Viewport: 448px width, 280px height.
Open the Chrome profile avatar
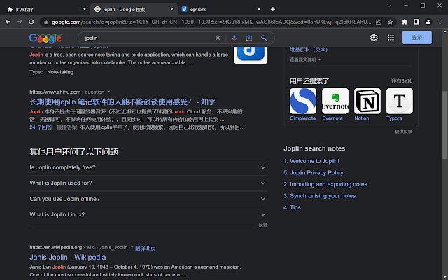click(428, 22)
